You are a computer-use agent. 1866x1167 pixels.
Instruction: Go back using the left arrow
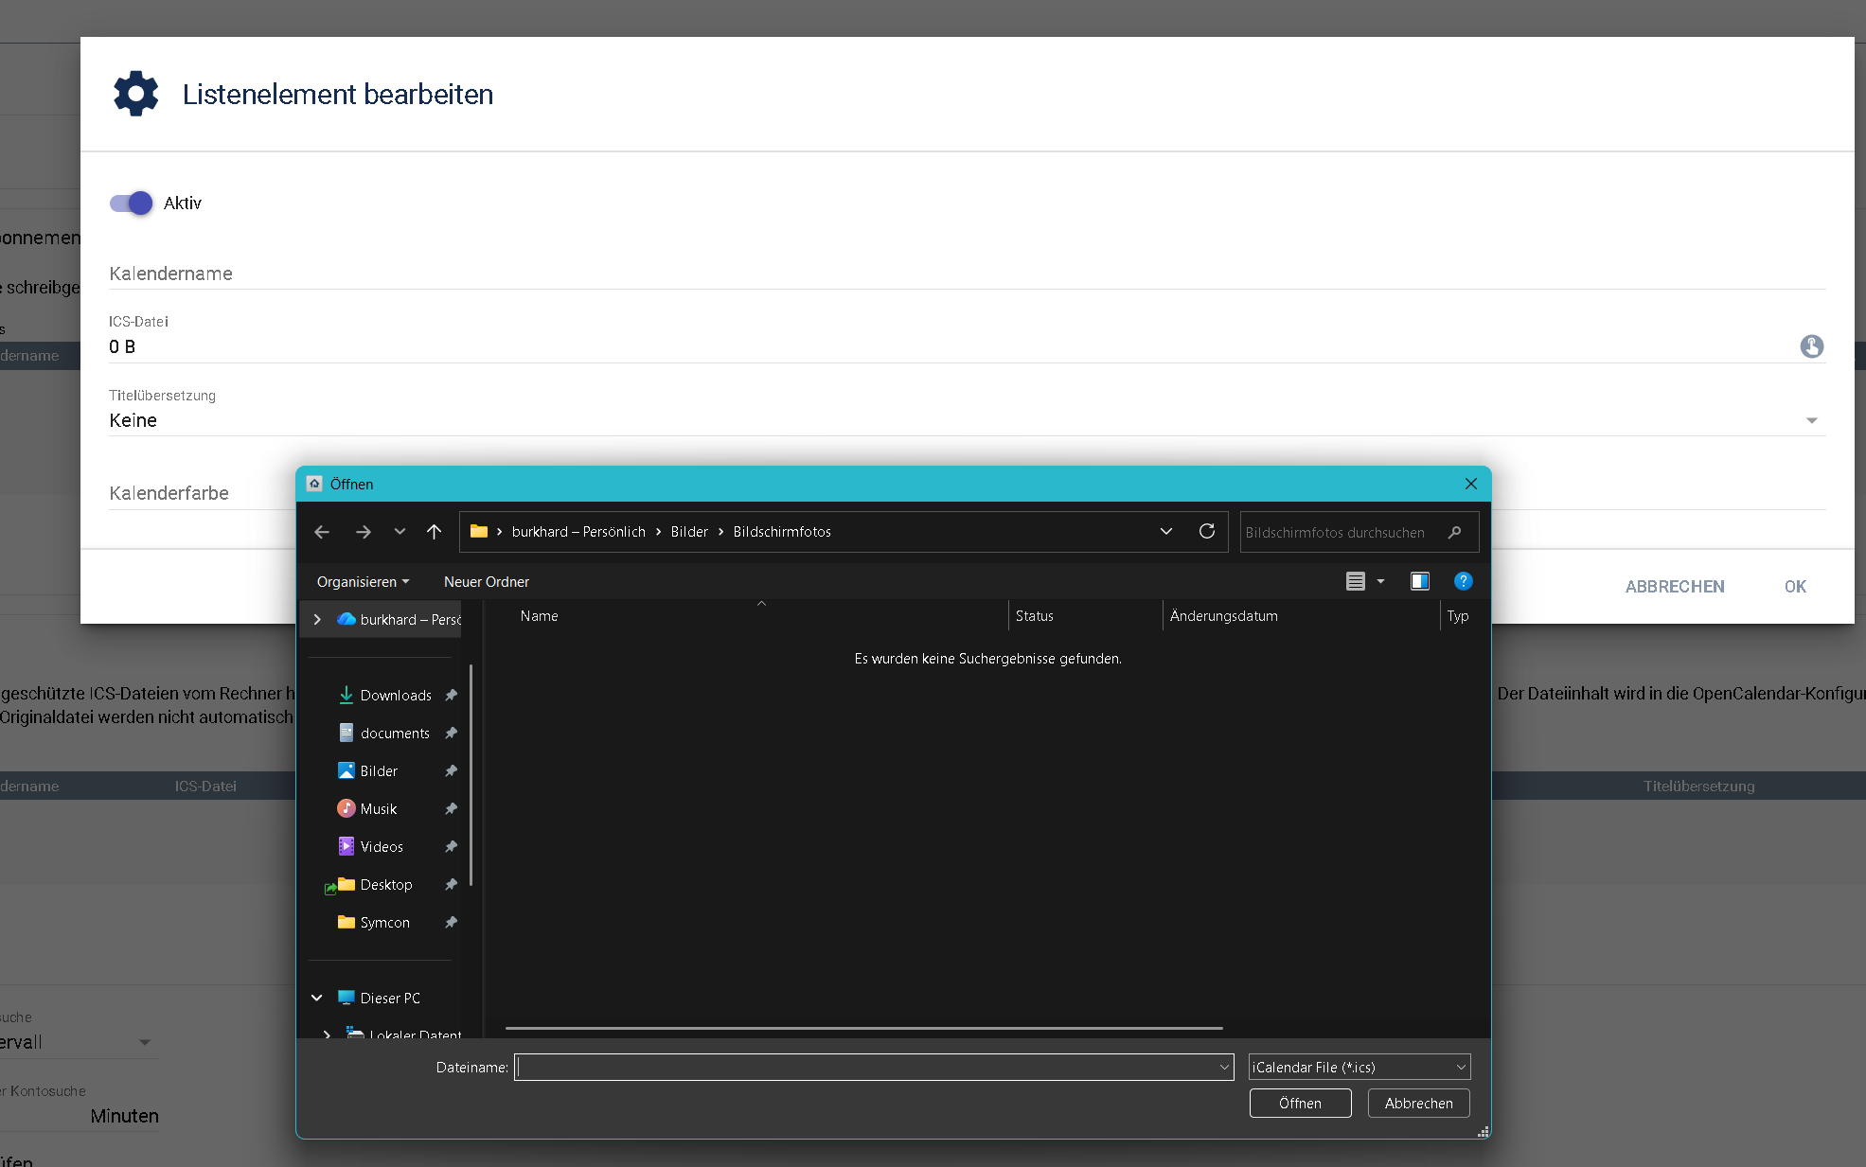click(x=322, y=532)
